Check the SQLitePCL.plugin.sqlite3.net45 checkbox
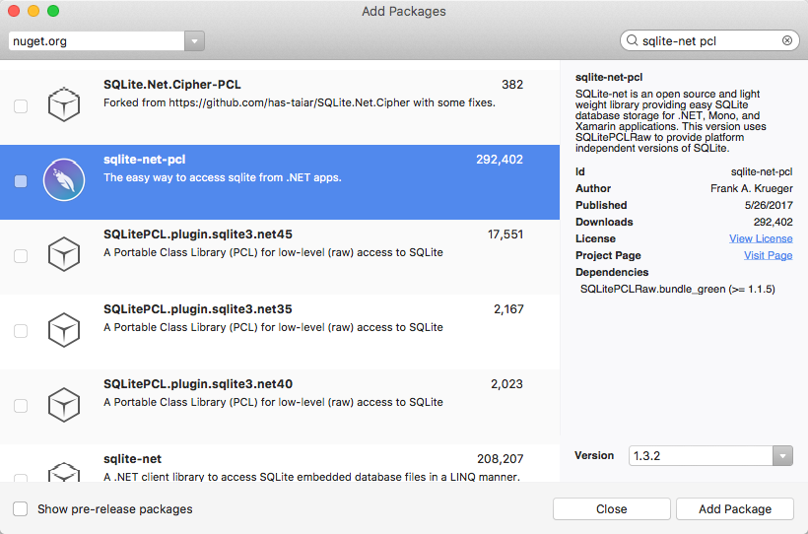808x534 pixels. coord(21,256)
